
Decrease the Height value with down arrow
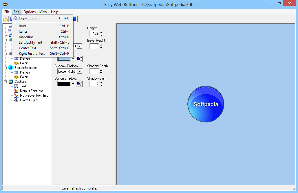point(101,35)
